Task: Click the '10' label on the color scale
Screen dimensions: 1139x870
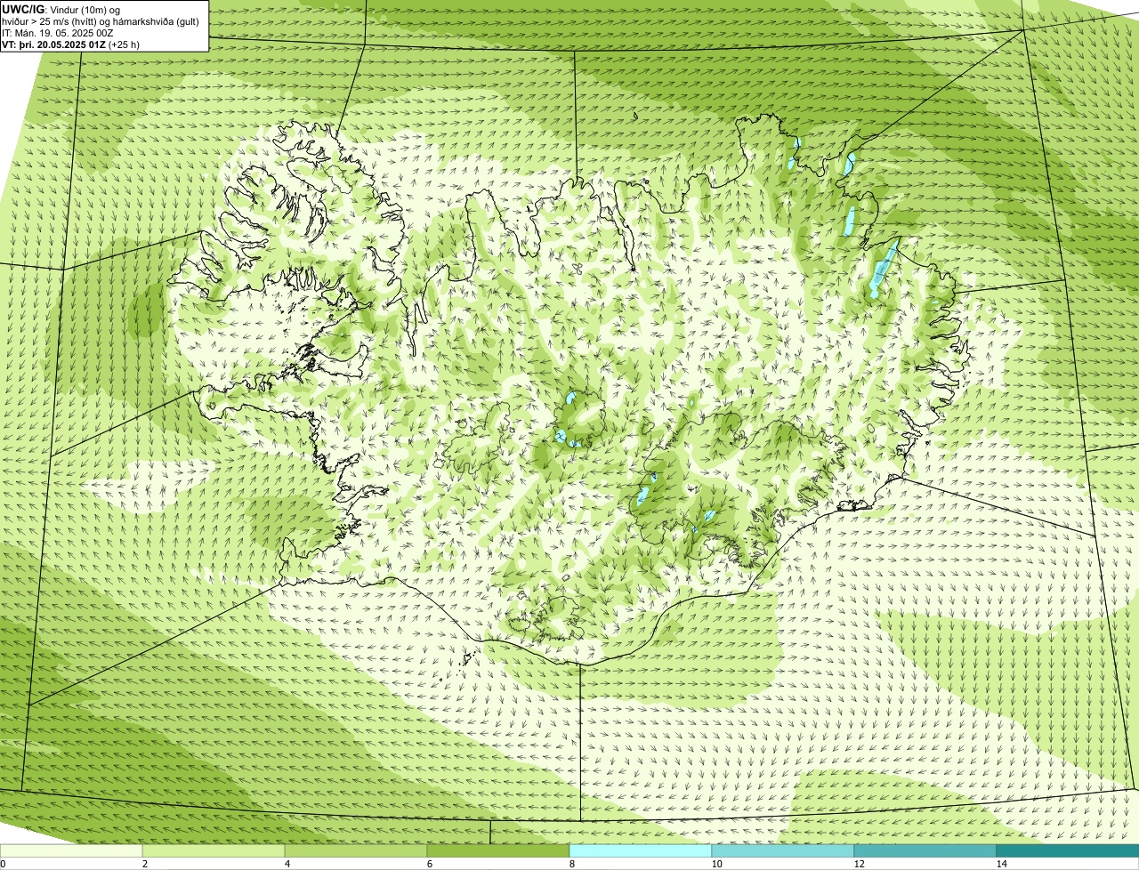Action: [x=715, y=864]
